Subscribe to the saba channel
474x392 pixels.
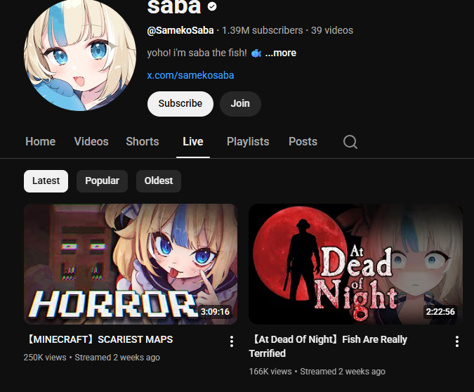(x=180, y=104)
